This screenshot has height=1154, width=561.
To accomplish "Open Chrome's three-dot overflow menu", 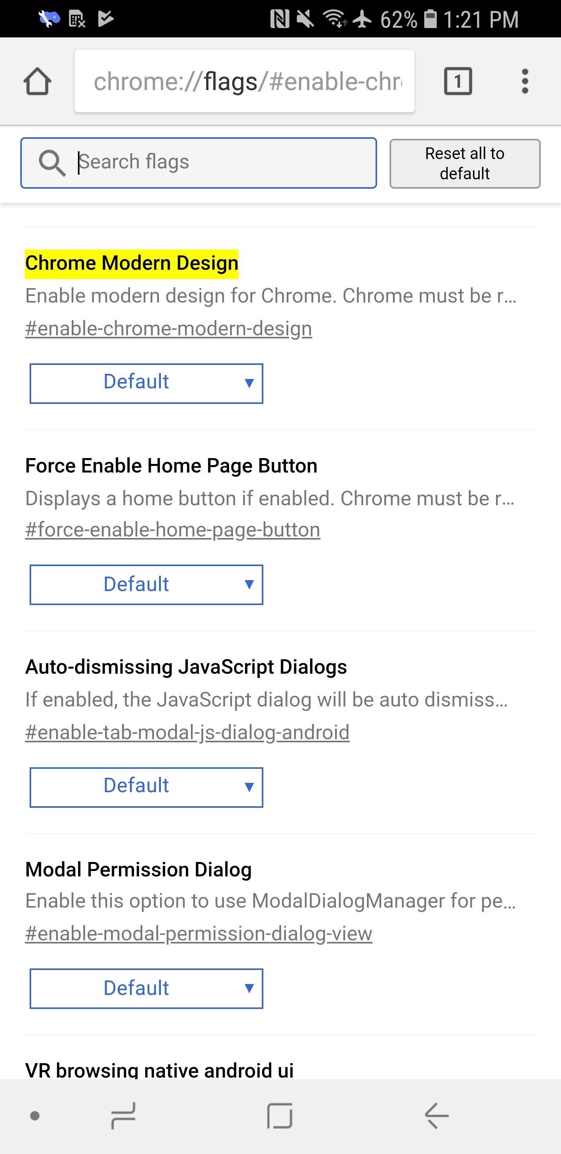I will point(525,81).
